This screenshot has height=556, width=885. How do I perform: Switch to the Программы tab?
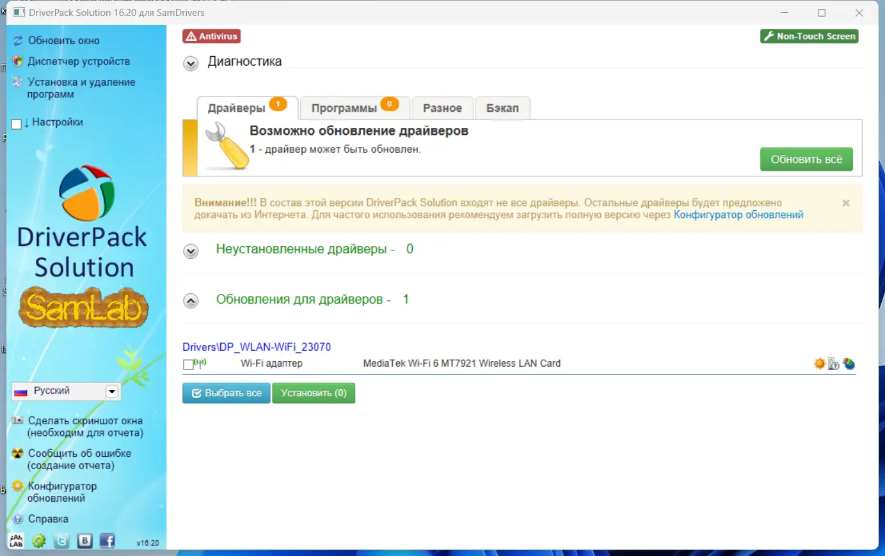tap(354, 108)
